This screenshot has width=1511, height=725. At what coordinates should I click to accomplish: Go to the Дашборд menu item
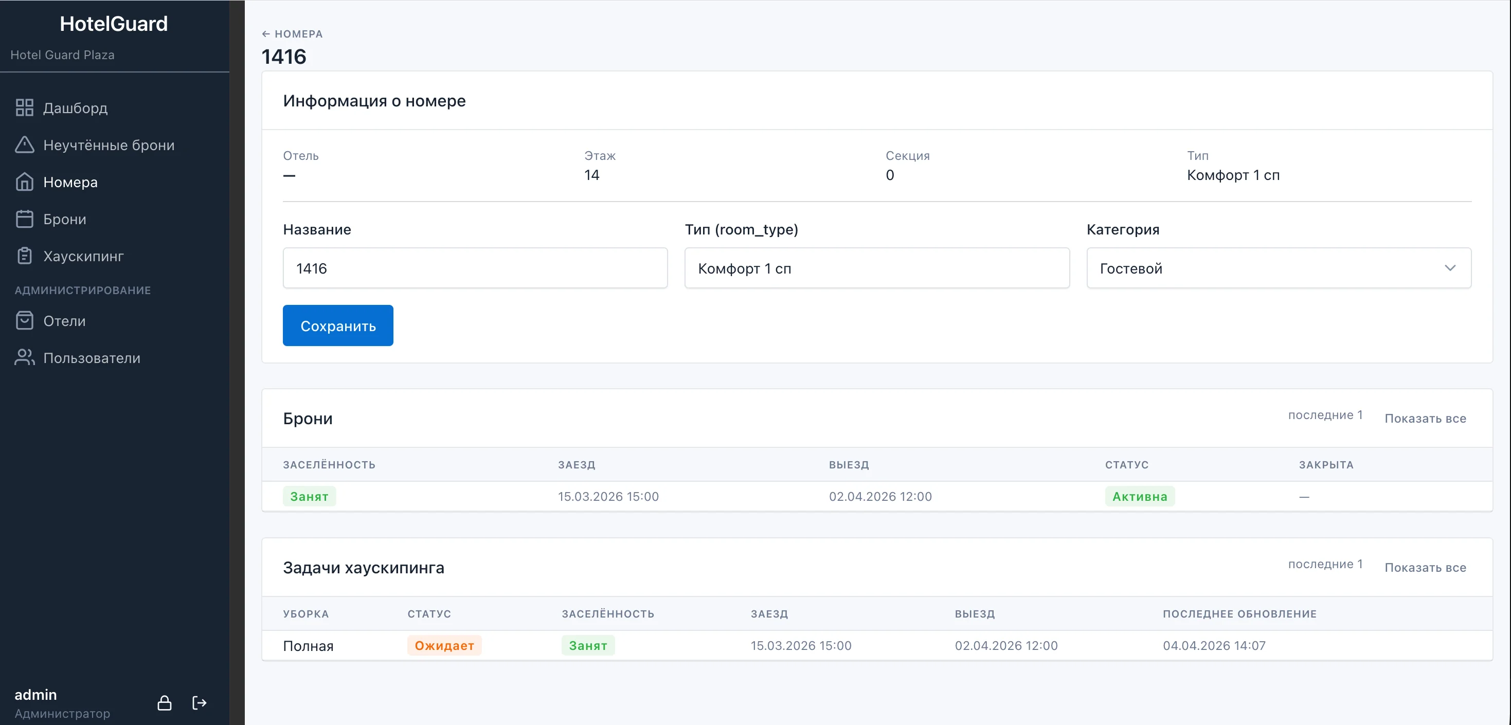[x=75, y=108]
